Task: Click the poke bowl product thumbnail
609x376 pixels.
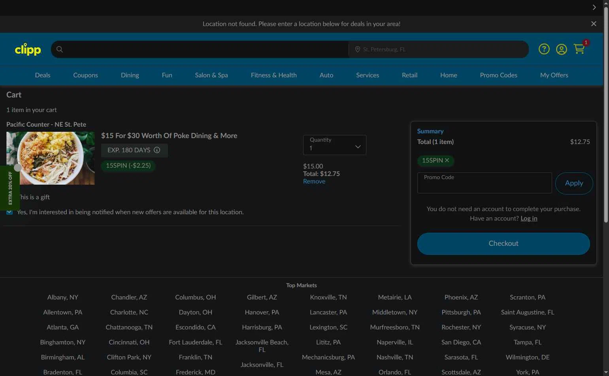Action: [x=51, y=158]
